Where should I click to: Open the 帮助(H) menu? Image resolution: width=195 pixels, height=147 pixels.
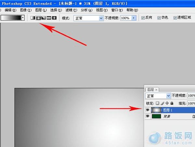point(132,10)
